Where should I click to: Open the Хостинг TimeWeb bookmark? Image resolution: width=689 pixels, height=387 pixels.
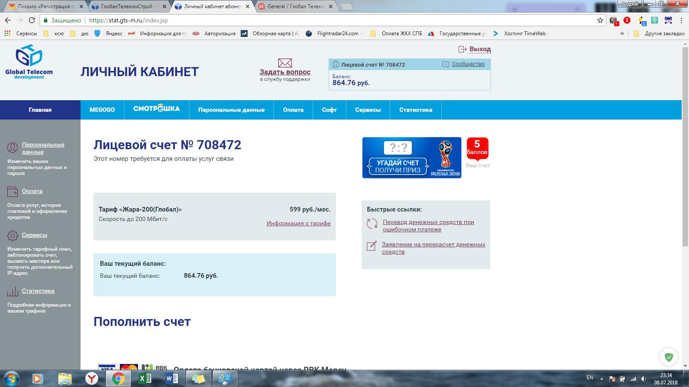521,34
